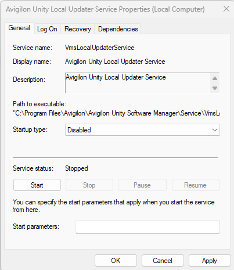Click the Stopped service status text
Screen dimensions: 234x270
(x=77, y=168)
